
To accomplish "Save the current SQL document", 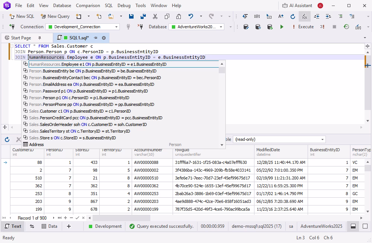I will pos(131,16).
